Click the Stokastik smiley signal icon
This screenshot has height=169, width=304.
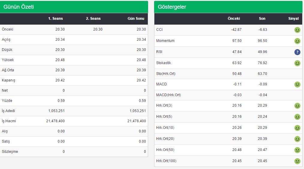pos(297,63)
